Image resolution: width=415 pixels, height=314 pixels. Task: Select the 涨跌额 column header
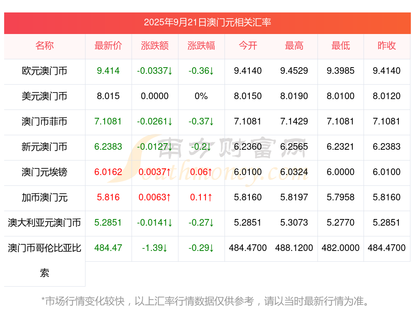(154, 46)
